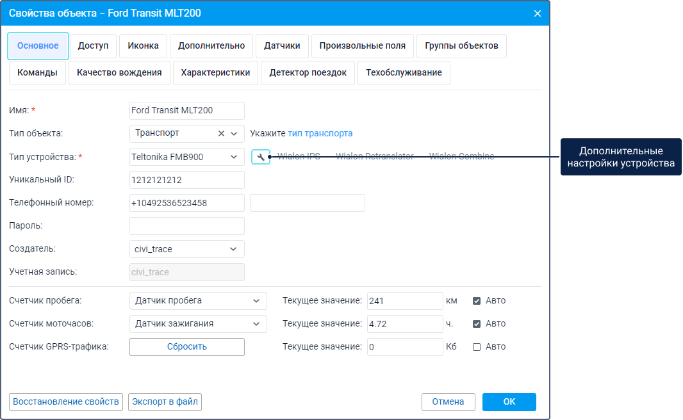Click Восстановление свойств button

tap(66, 401)
